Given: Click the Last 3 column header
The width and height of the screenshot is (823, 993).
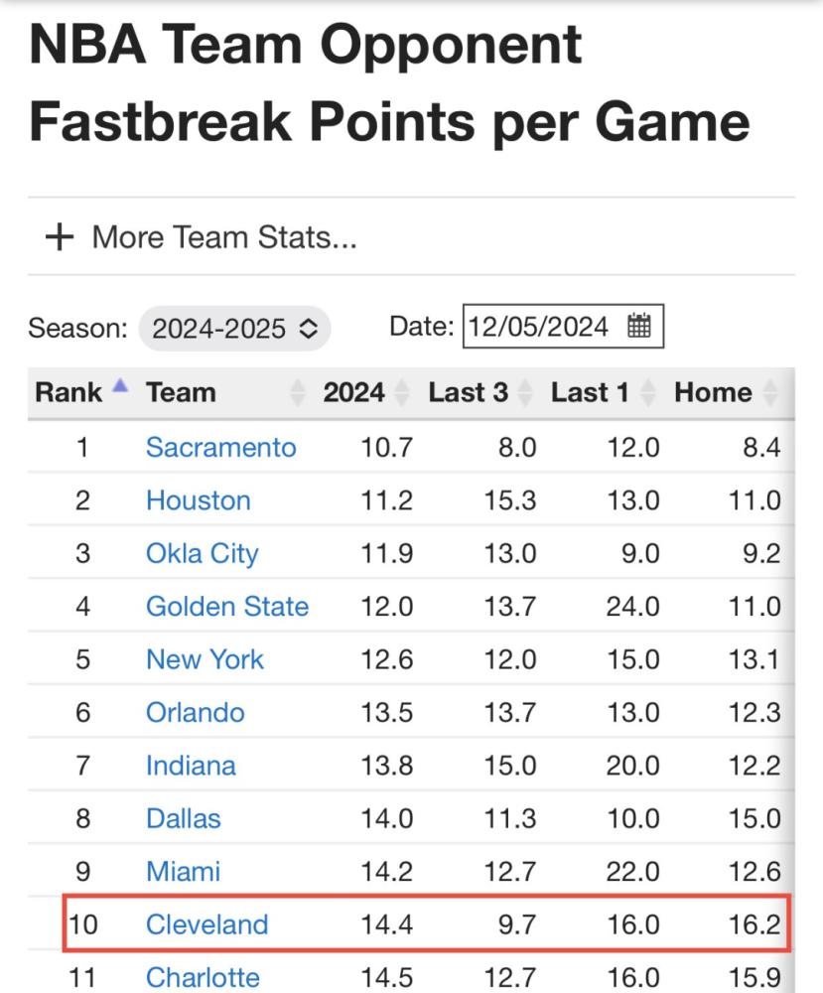Looking at the screenshot, I should (468, 392).
